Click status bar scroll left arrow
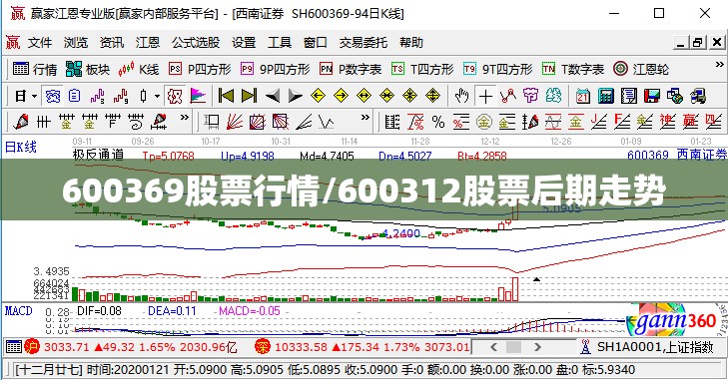728x380 pixels. [493, 347]
